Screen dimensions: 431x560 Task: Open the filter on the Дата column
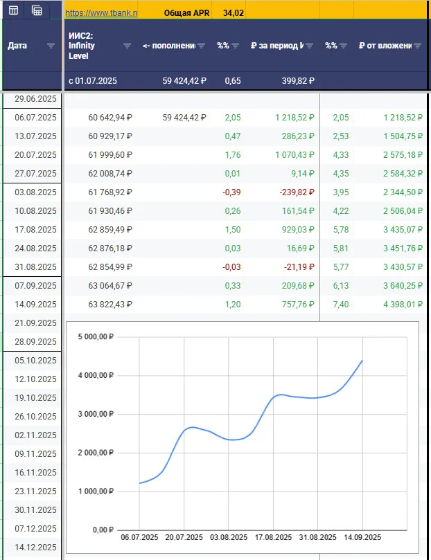click(x=51, y=46)
